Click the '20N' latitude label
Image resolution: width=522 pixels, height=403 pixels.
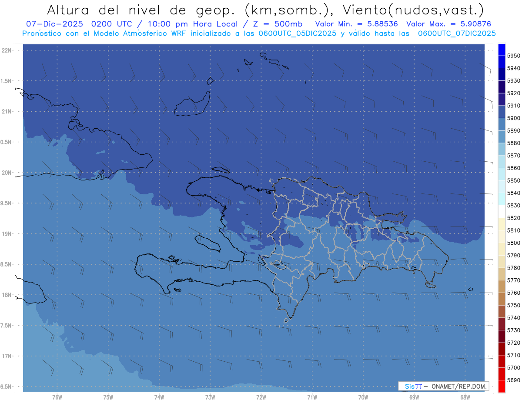(x=7, y=173)
